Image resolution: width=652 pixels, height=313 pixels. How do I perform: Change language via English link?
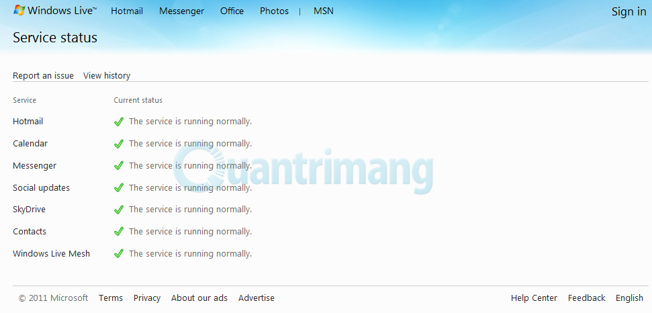click(x=630, y=298)
